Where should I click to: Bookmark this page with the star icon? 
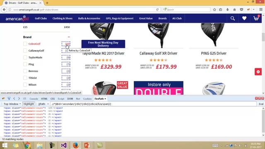(214, 10)
